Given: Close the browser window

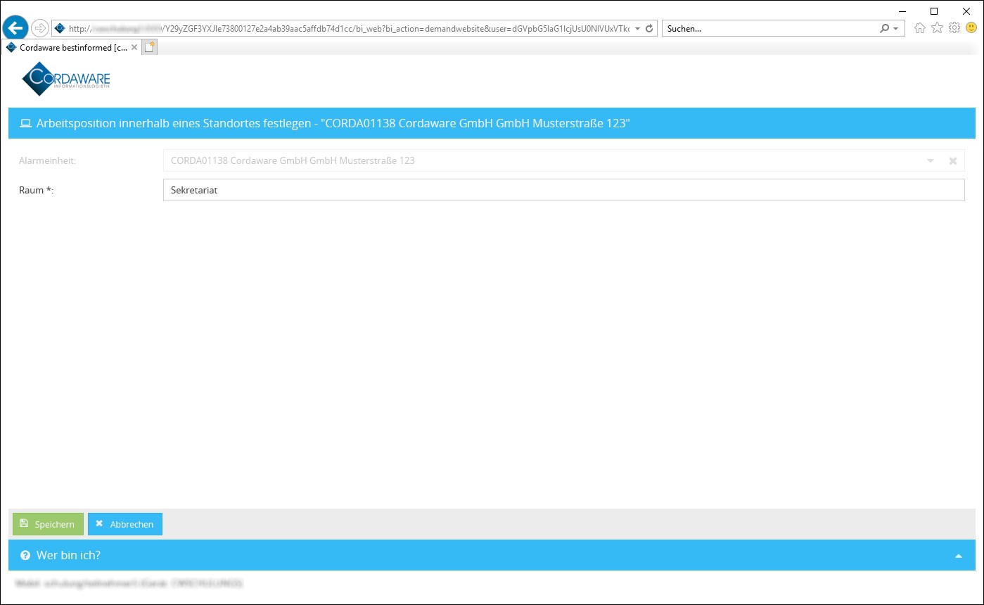Looking at the screenshot, I should (x=966, y=11).
